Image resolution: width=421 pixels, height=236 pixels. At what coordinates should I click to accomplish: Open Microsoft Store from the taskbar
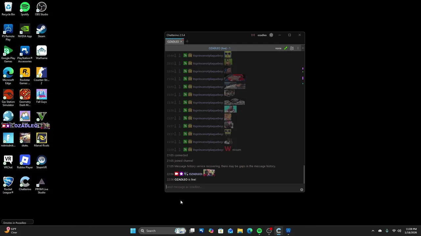click(x=221, y=231)
